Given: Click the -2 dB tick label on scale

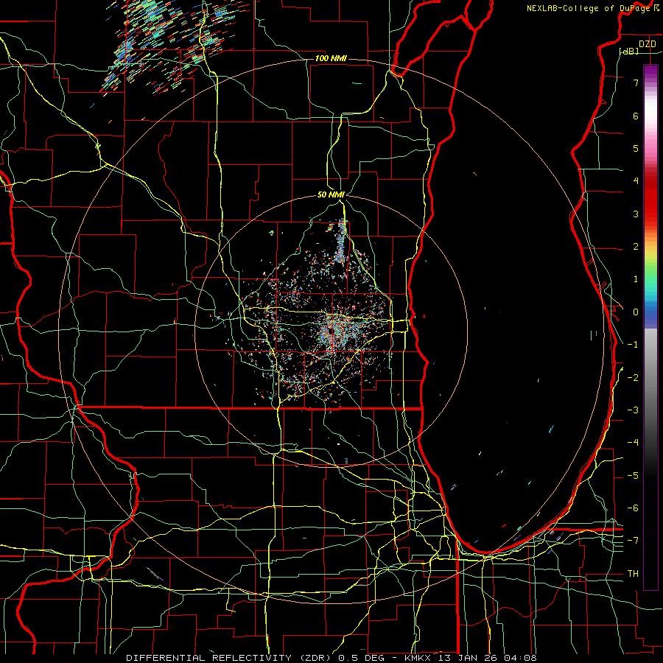Looking at the screenshot, I should [633, 378].
